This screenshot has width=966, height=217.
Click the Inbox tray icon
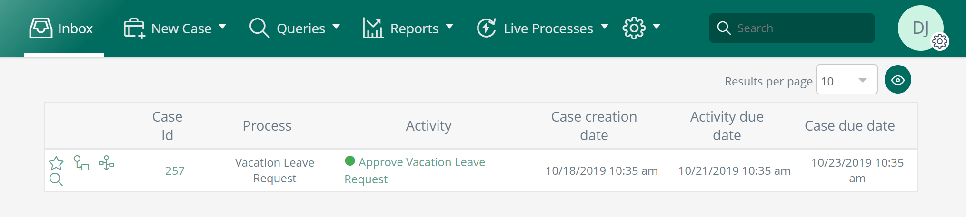point(41,28)
